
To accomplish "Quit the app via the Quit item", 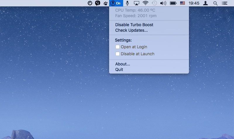I will click(x=119, y=69).
